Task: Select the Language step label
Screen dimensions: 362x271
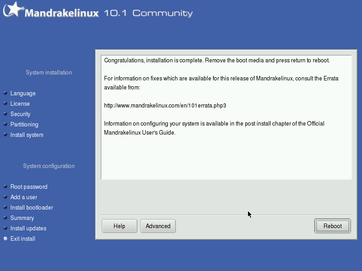Action: pyautogui.click(x=23, y=93)
